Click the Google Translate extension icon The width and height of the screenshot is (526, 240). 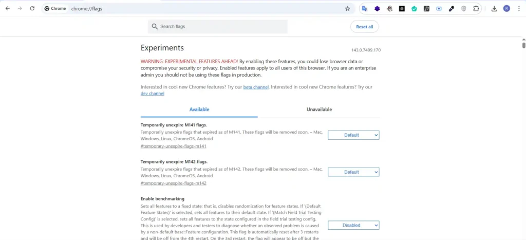tap(364, 9)
